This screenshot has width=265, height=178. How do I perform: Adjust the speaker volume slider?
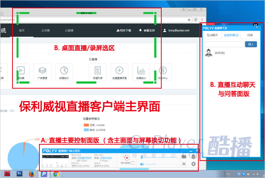161,164
